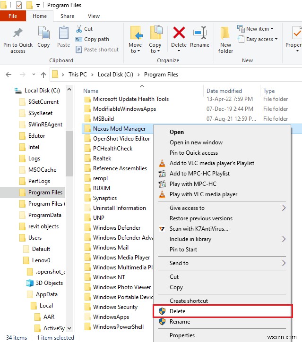Switch to the View ribbon tab
Image resolution: width=302 pixels, height=342 pixels.
[x=94, y=16]
